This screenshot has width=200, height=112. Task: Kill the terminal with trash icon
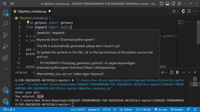pos(177,72)
